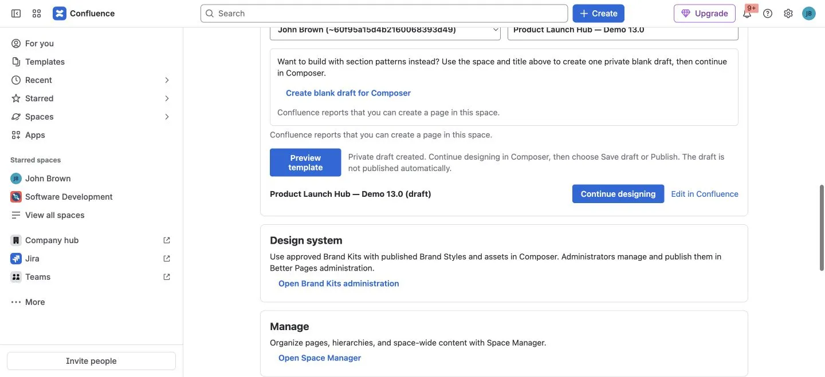Expand the Starred submenu chevron

tap(167, 98)
